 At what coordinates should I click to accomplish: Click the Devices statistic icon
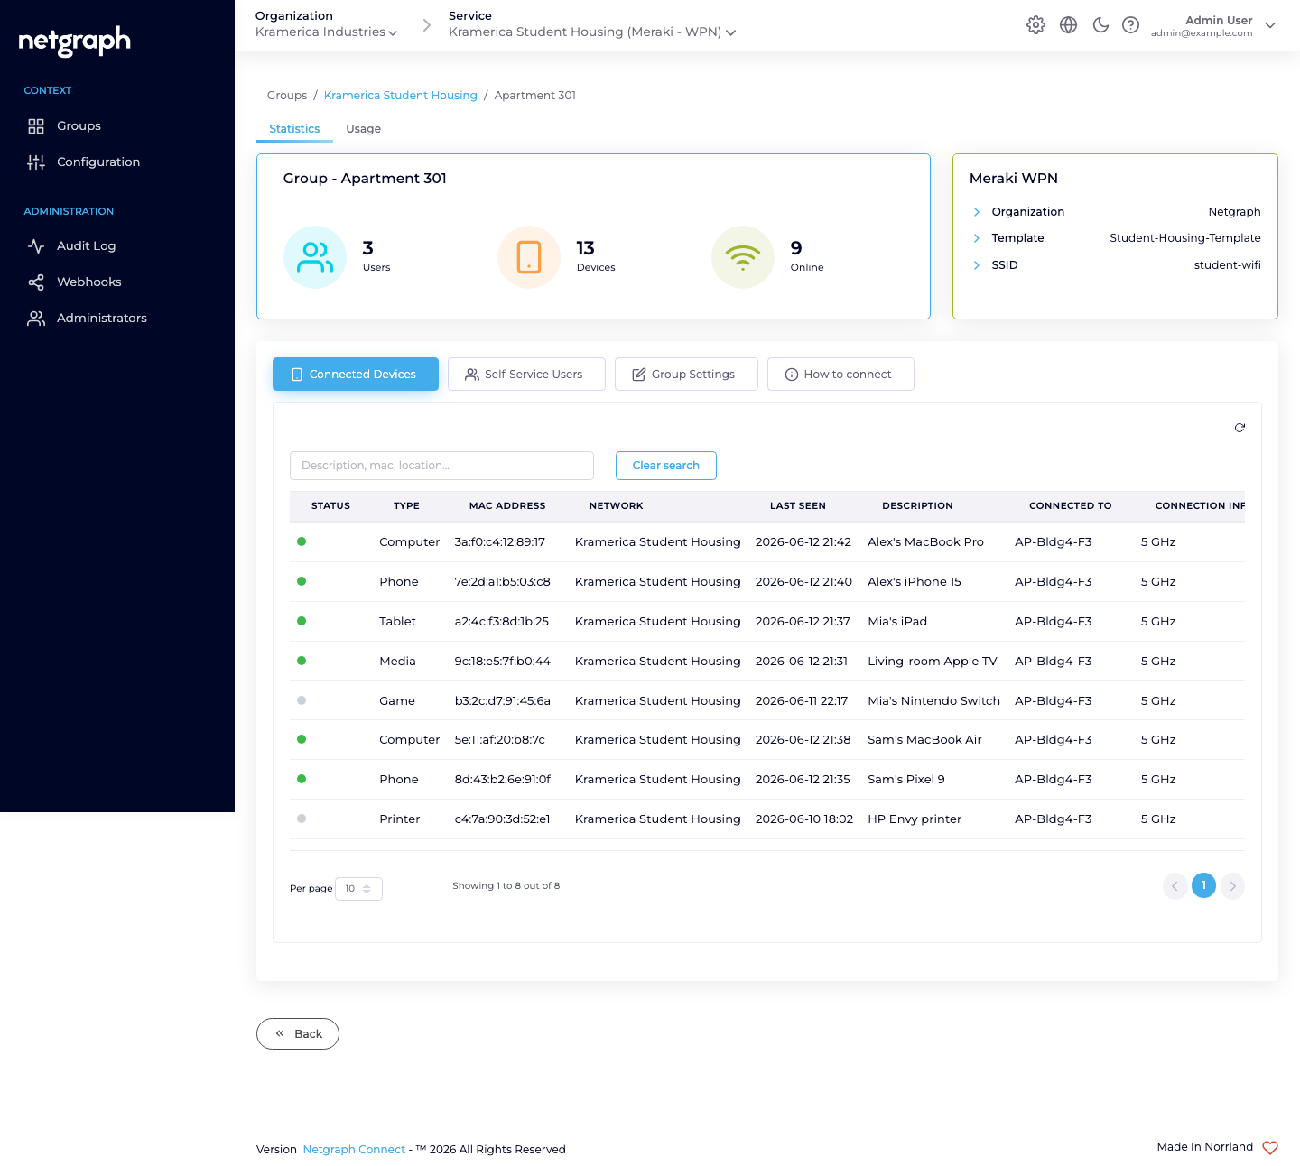529,257
